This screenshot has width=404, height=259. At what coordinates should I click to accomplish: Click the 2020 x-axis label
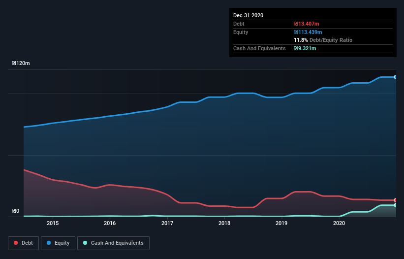click(339, 223)
